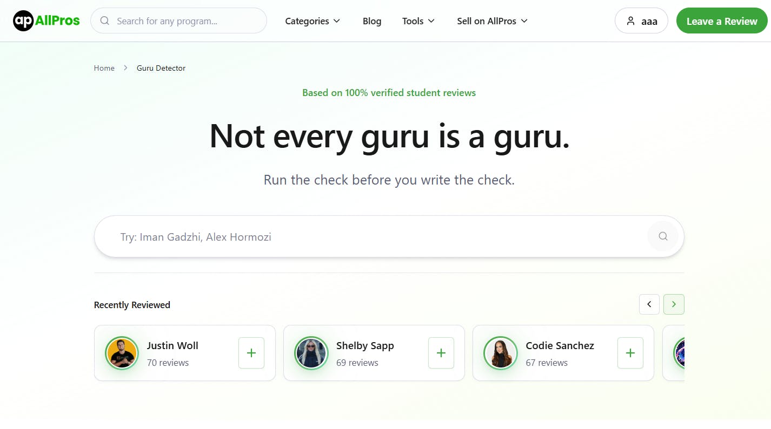Screen dimensions: 771x429
Task: Open Justin Woll's name link
Action: coord(172,345)
